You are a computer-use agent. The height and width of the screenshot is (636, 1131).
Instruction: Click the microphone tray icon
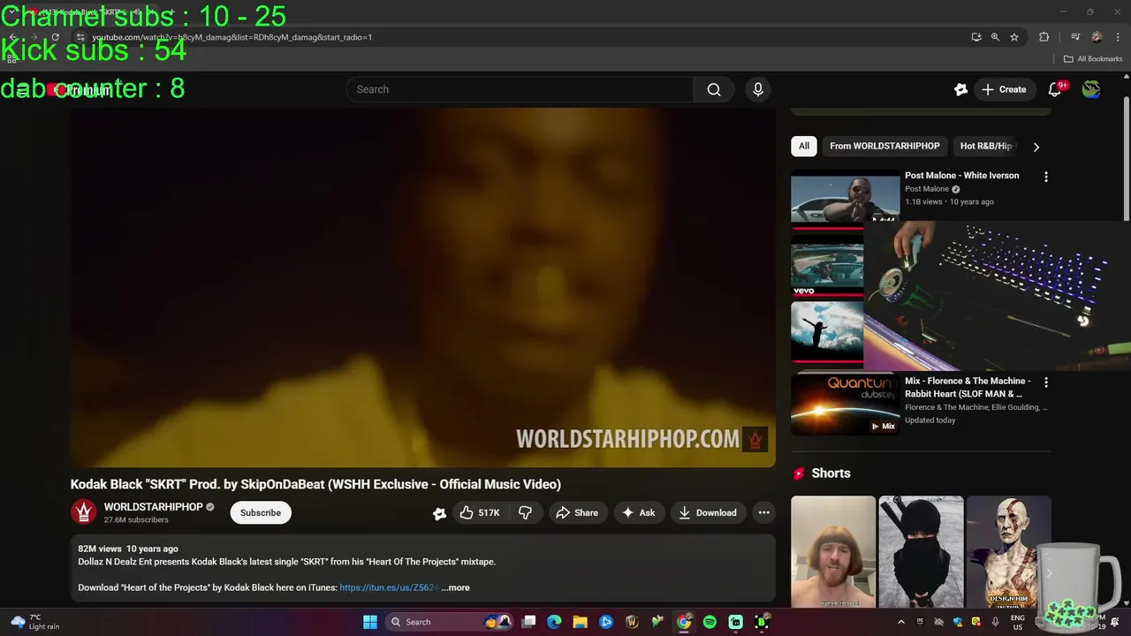[x=996, y=622]
